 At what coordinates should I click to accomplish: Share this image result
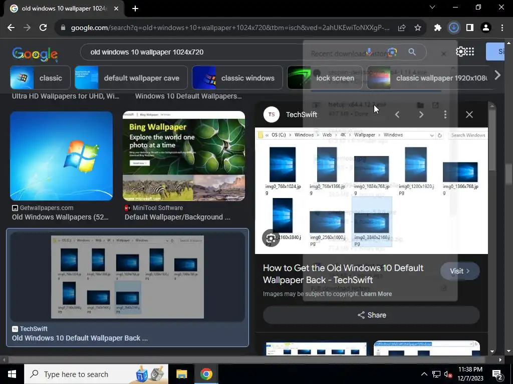[371, 315]
